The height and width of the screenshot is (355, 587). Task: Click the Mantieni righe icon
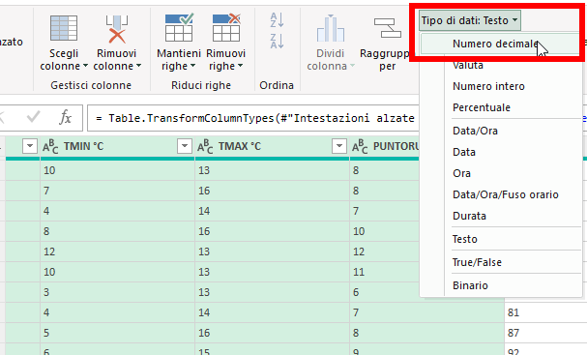(x=179, y=27)
